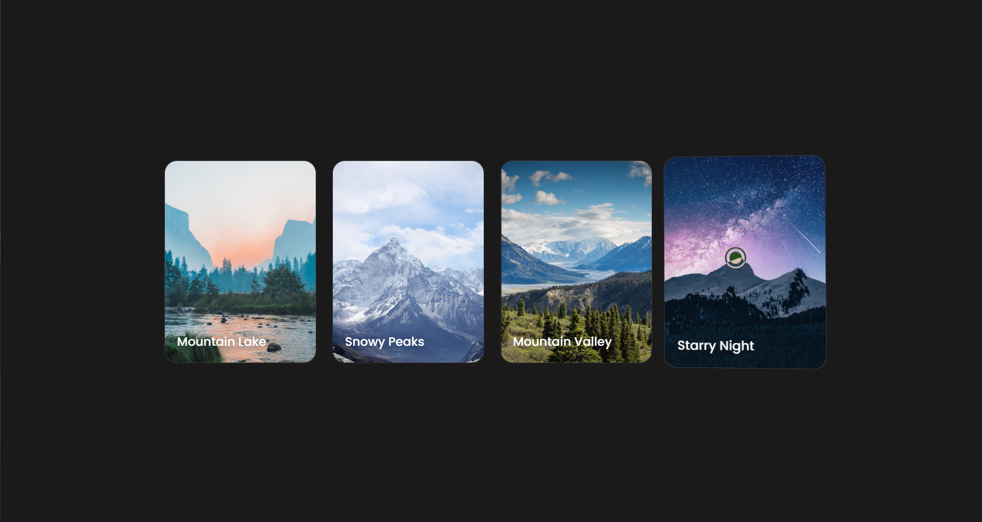The height and width of the screenshot is (522, 982).
Task: Select the Mountain Valley card
Action: click(576, 262)
